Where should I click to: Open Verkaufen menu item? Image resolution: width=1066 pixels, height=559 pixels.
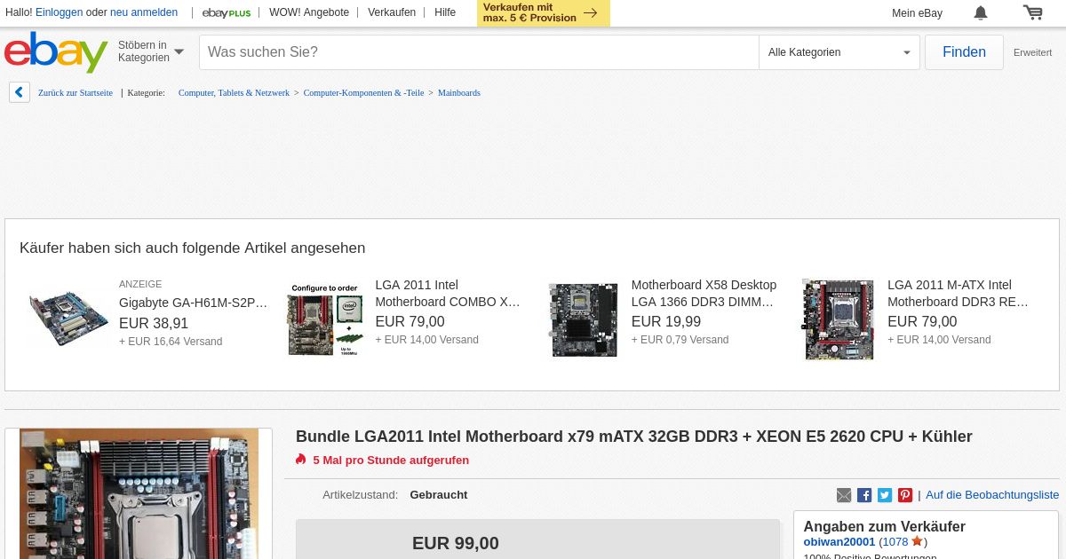[x=392, y=12]
